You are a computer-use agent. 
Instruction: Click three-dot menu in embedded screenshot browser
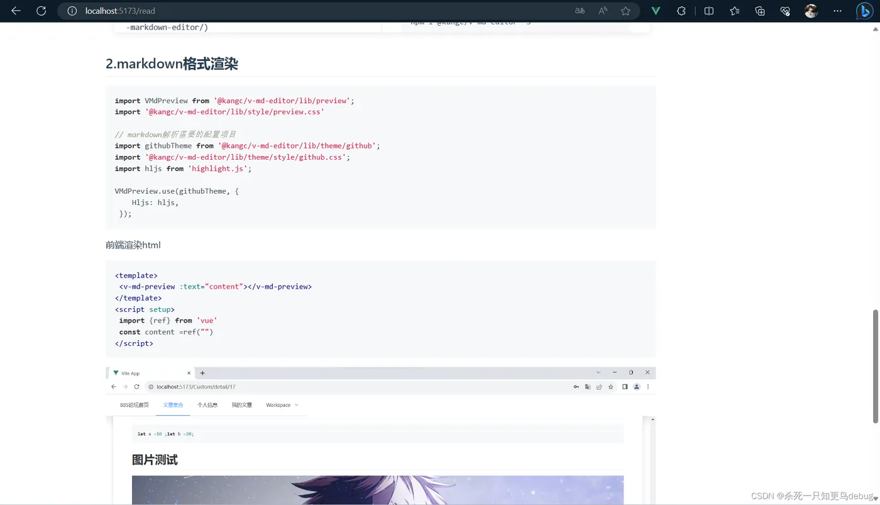[648, 387]
